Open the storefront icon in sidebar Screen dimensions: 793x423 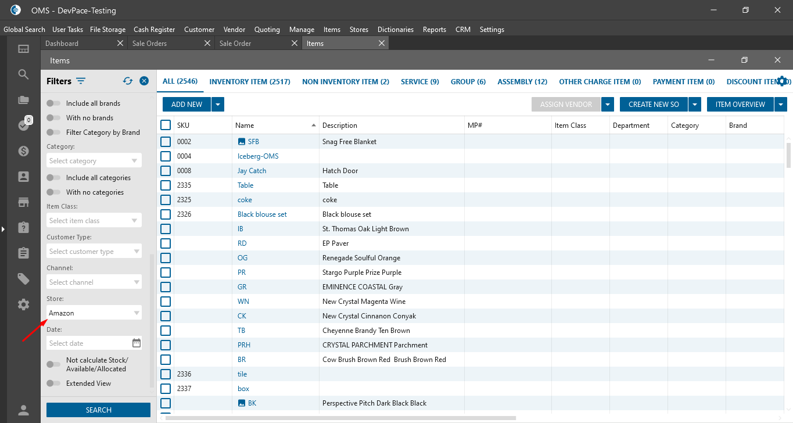click(23, 202)
